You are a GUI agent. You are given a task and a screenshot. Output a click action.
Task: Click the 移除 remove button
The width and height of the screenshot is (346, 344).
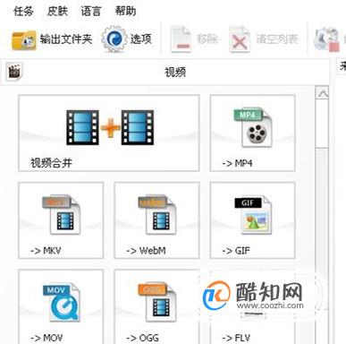(194, 39)
